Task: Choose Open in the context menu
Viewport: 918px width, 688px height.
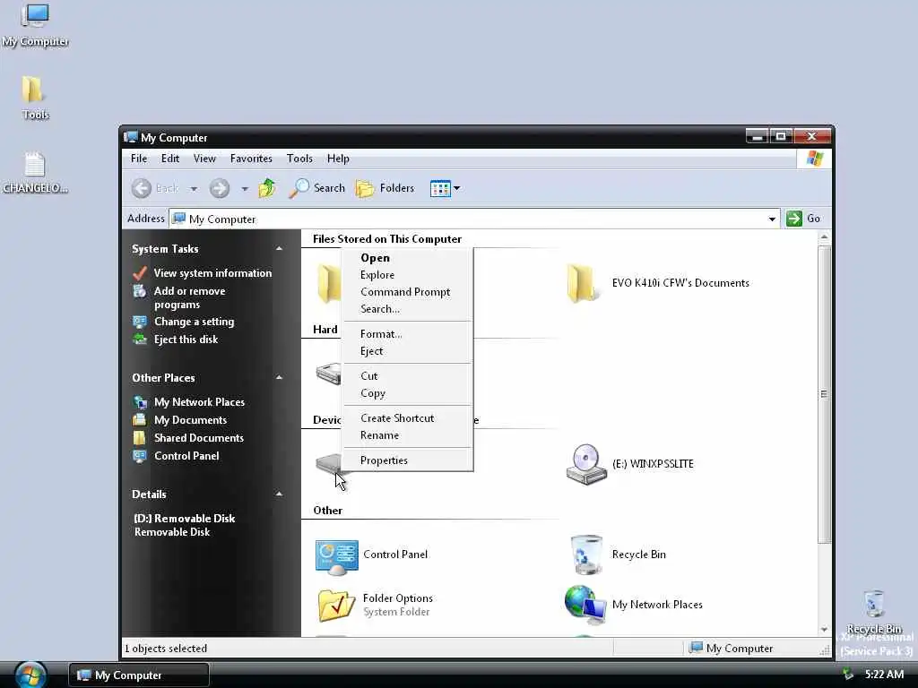Action: 408,258
